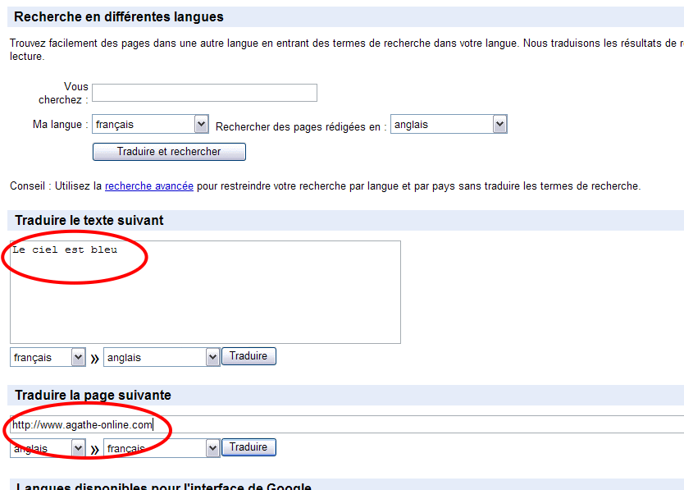Select the "Recherche en différentes langues" heading

point(119,17)
